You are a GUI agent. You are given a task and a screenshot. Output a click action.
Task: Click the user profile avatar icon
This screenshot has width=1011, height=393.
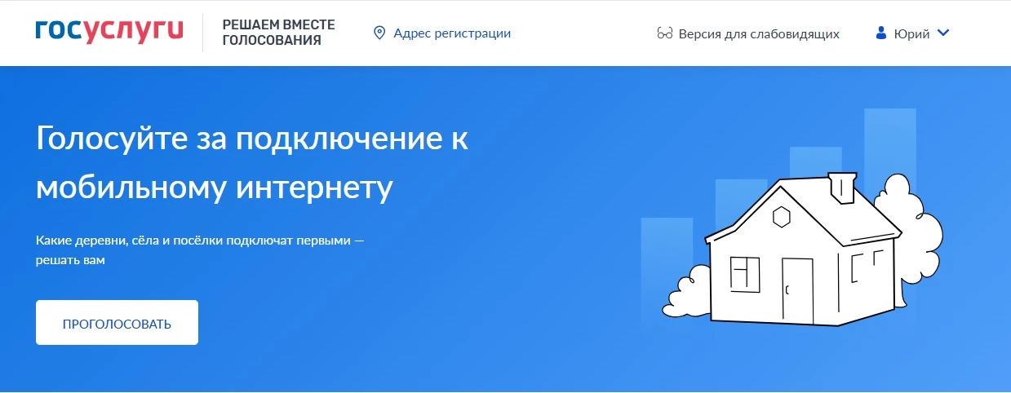(880, 33)
